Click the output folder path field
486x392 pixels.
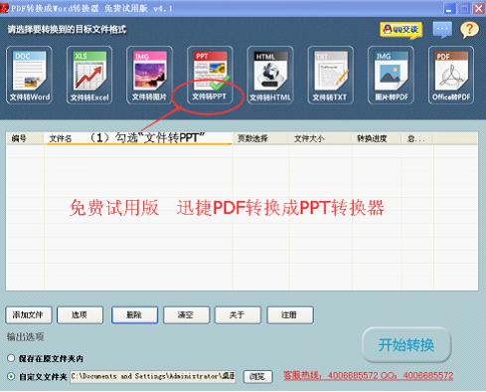tap(153, 376)
